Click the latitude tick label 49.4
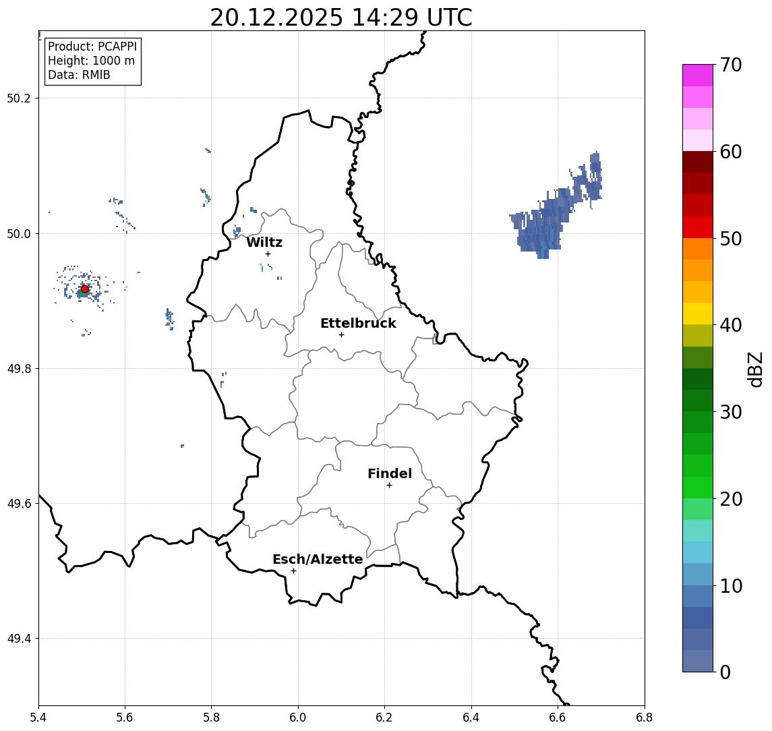This screenshot has height=731, width=772. point(19,639)
